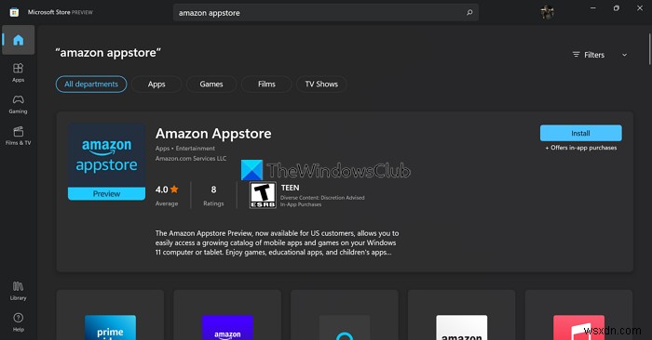Open the purple Amazon app card
This screenshot has height=340, width=652.
click(227, 315)
